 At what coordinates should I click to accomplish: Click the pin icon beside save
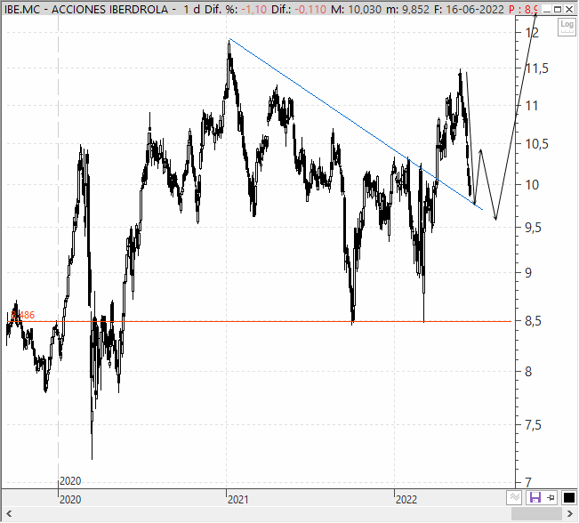coord(551,497)
